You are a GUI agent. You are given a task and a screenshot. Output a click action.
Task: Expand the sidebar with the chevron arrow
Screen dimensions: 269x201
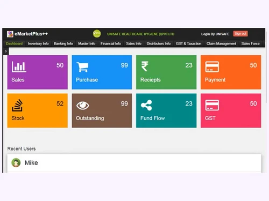point(6,51)
